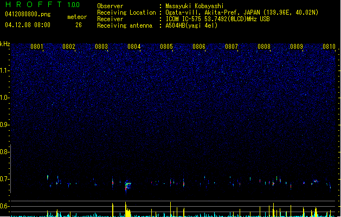
Task: Click the 0805 time marker
Action: [166, 47]
